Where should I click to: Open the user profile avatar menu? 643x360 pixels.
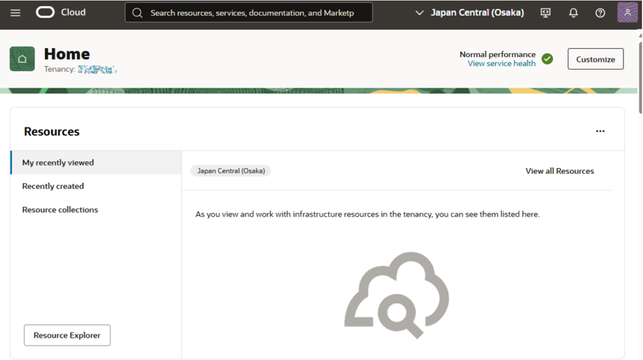(x=627, y=13)
